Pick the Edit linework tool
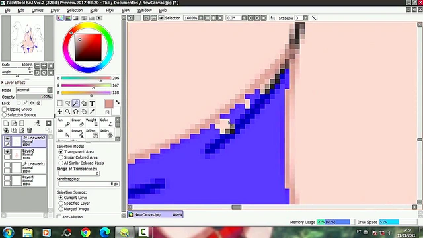Image resolution: width=423 pixels, height=238 pixels. [63, 133]
